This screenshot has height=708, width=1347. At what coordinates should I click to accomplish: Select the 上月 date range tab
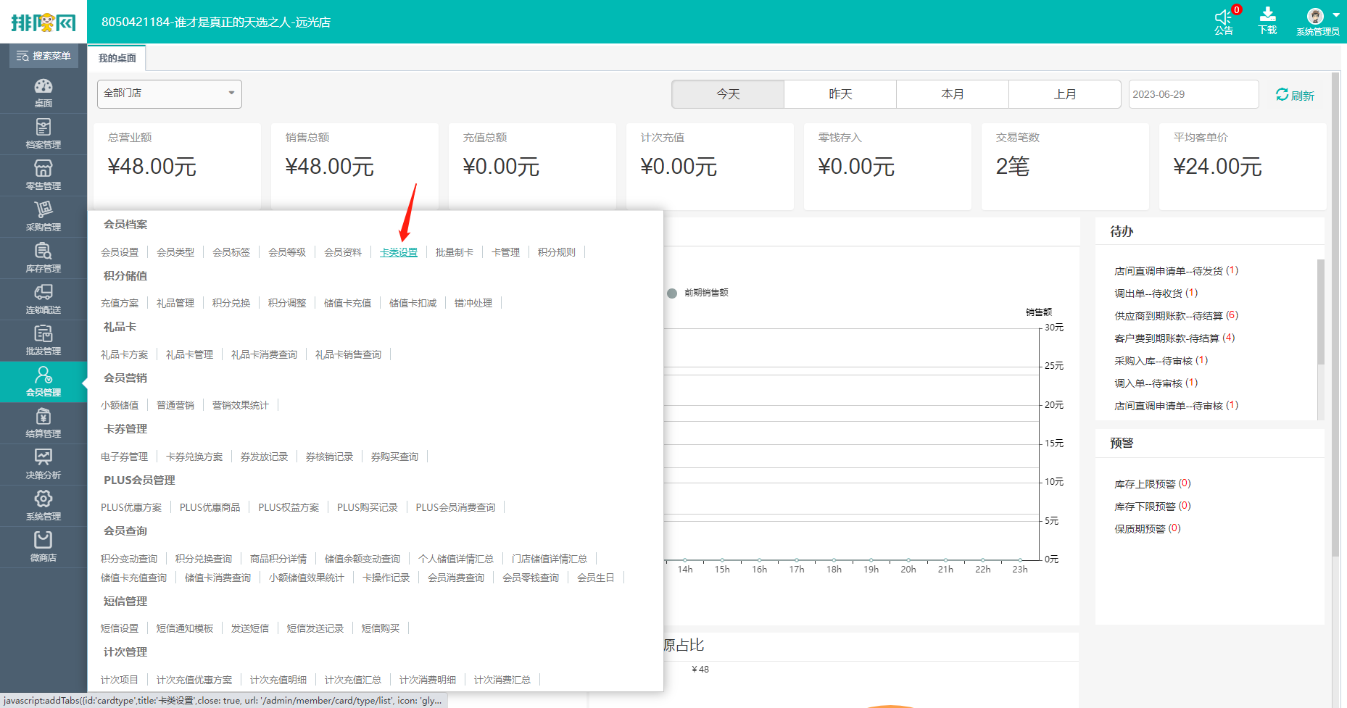point(1065,94)
